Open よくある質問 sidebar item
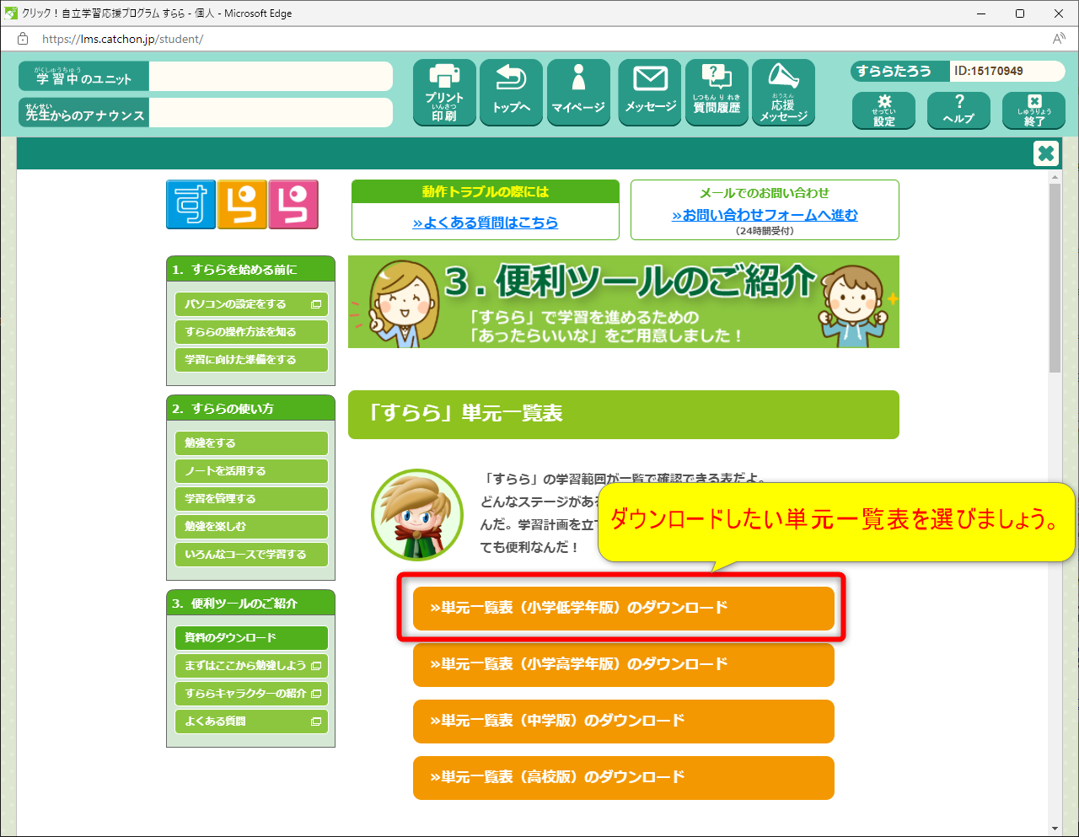The height and width of the screenshot is (837, 1079). 251,722
